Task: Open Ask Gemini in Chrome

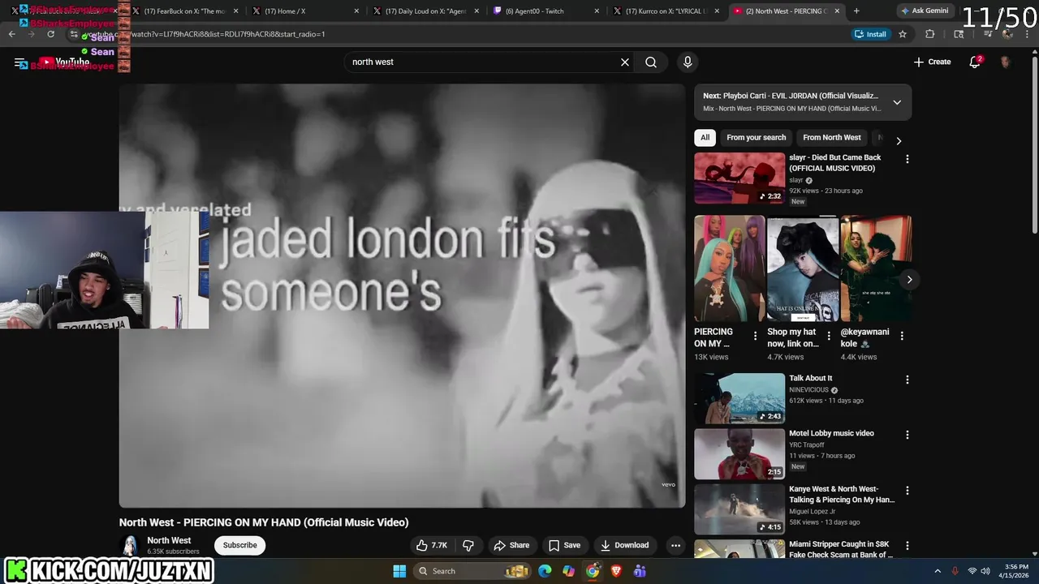Action: (924, 11)
